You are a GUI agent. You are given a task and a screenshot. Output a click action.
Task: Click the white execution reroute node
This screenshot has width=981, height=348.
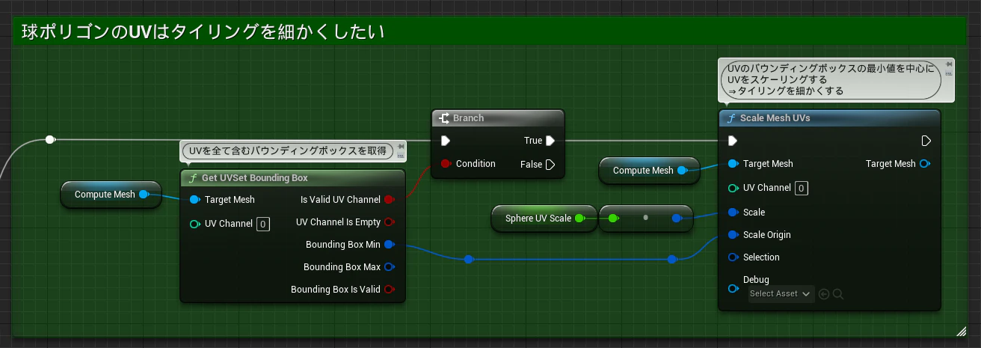coord(50,140)
